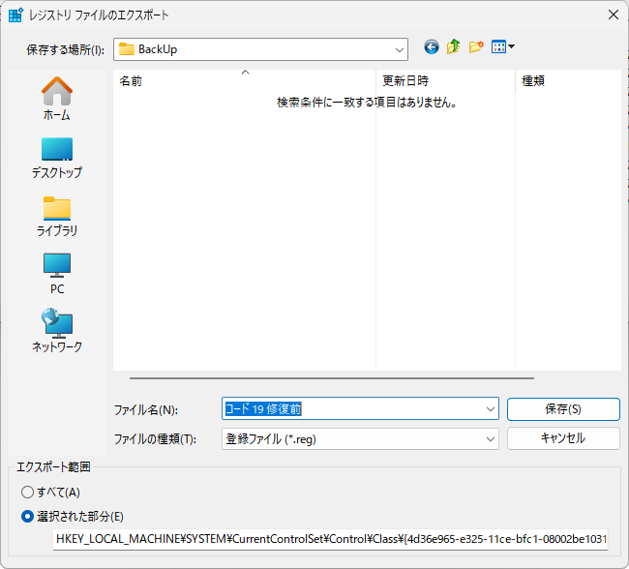629x569 pixels.
Task: Open Desktop (デスクトップ) in sidebar
Action: tap(57, 158)
